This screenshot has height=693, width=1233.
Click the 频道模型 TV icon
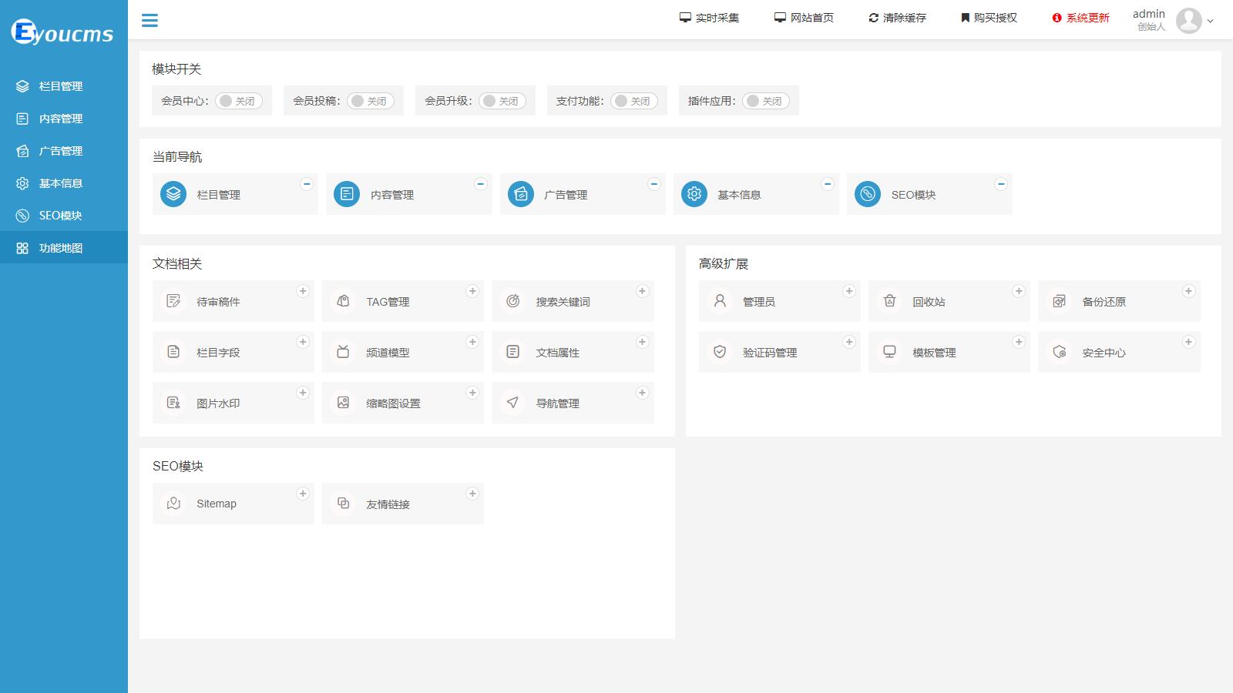(x=344, y=352)
